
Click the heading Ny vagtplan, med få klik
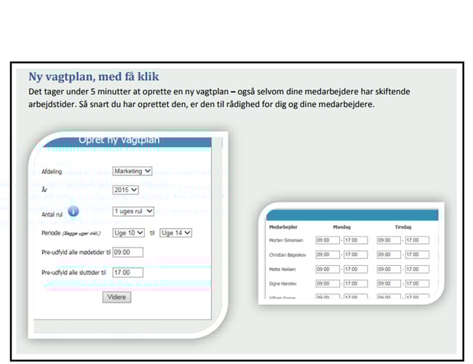coord(94,76)
